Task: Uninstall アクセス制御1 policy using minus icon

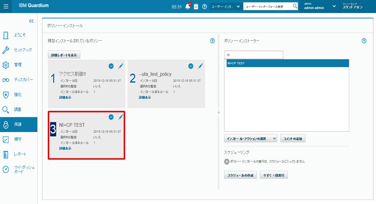Action: (x=111, y=66)
